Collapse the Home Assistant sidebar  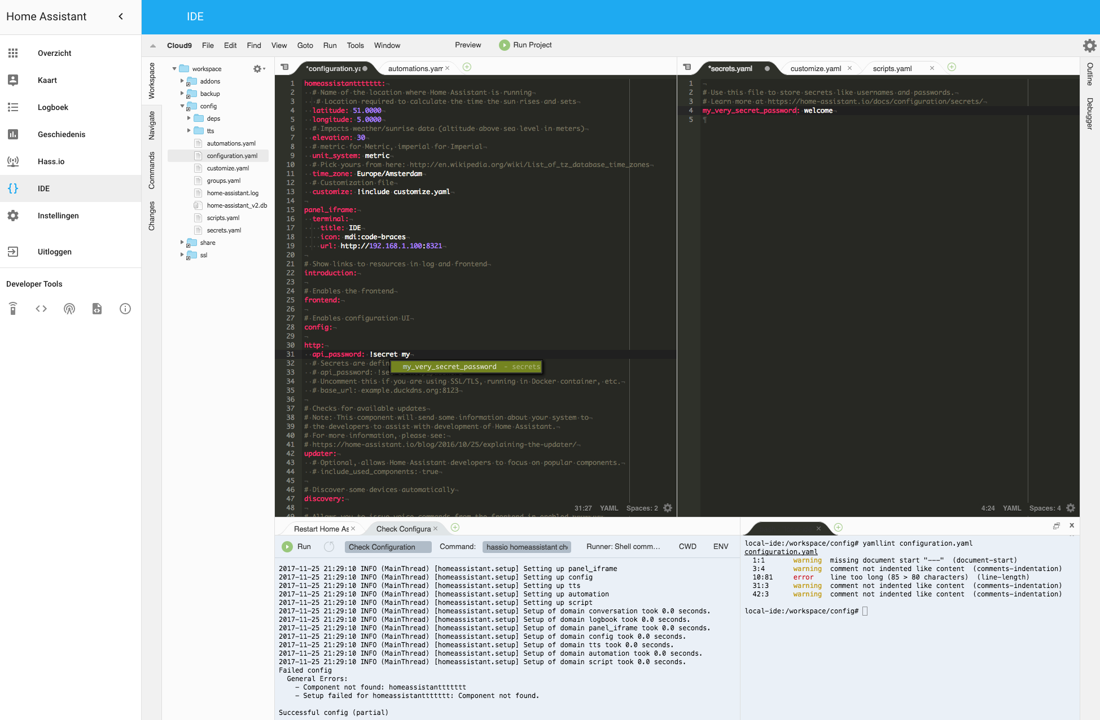click(121, 16)
